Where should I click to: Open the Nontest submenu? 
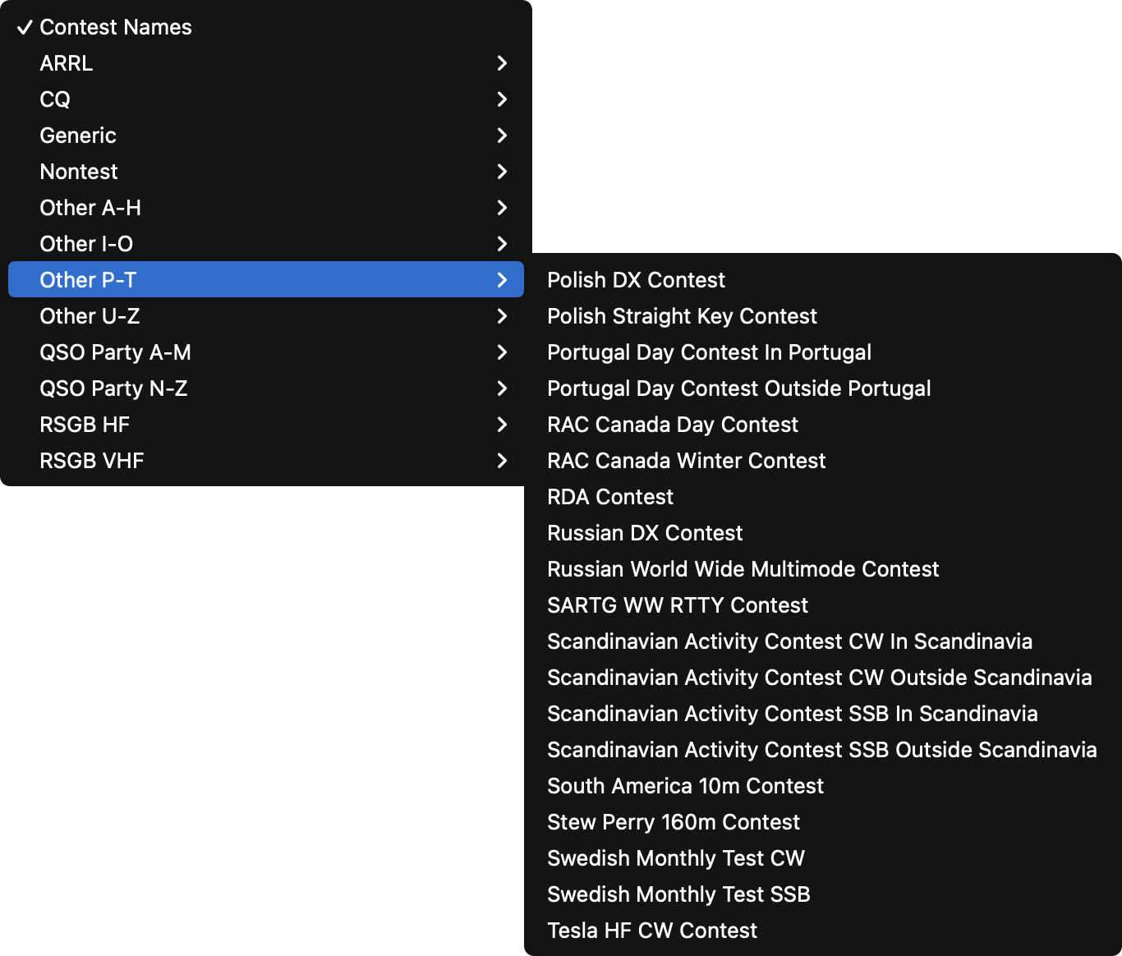266,172
